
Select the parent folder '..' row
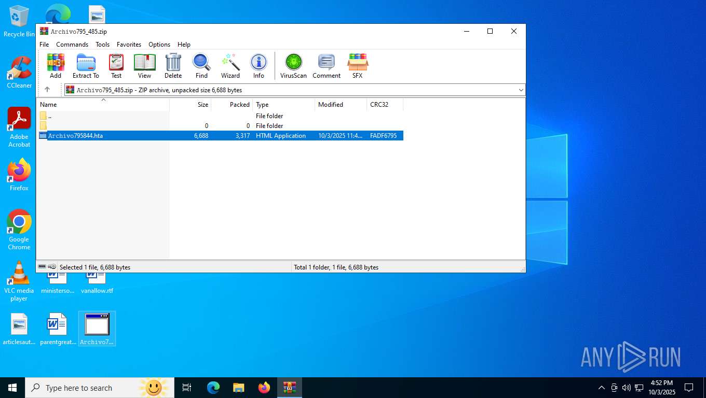coord(221,116)
